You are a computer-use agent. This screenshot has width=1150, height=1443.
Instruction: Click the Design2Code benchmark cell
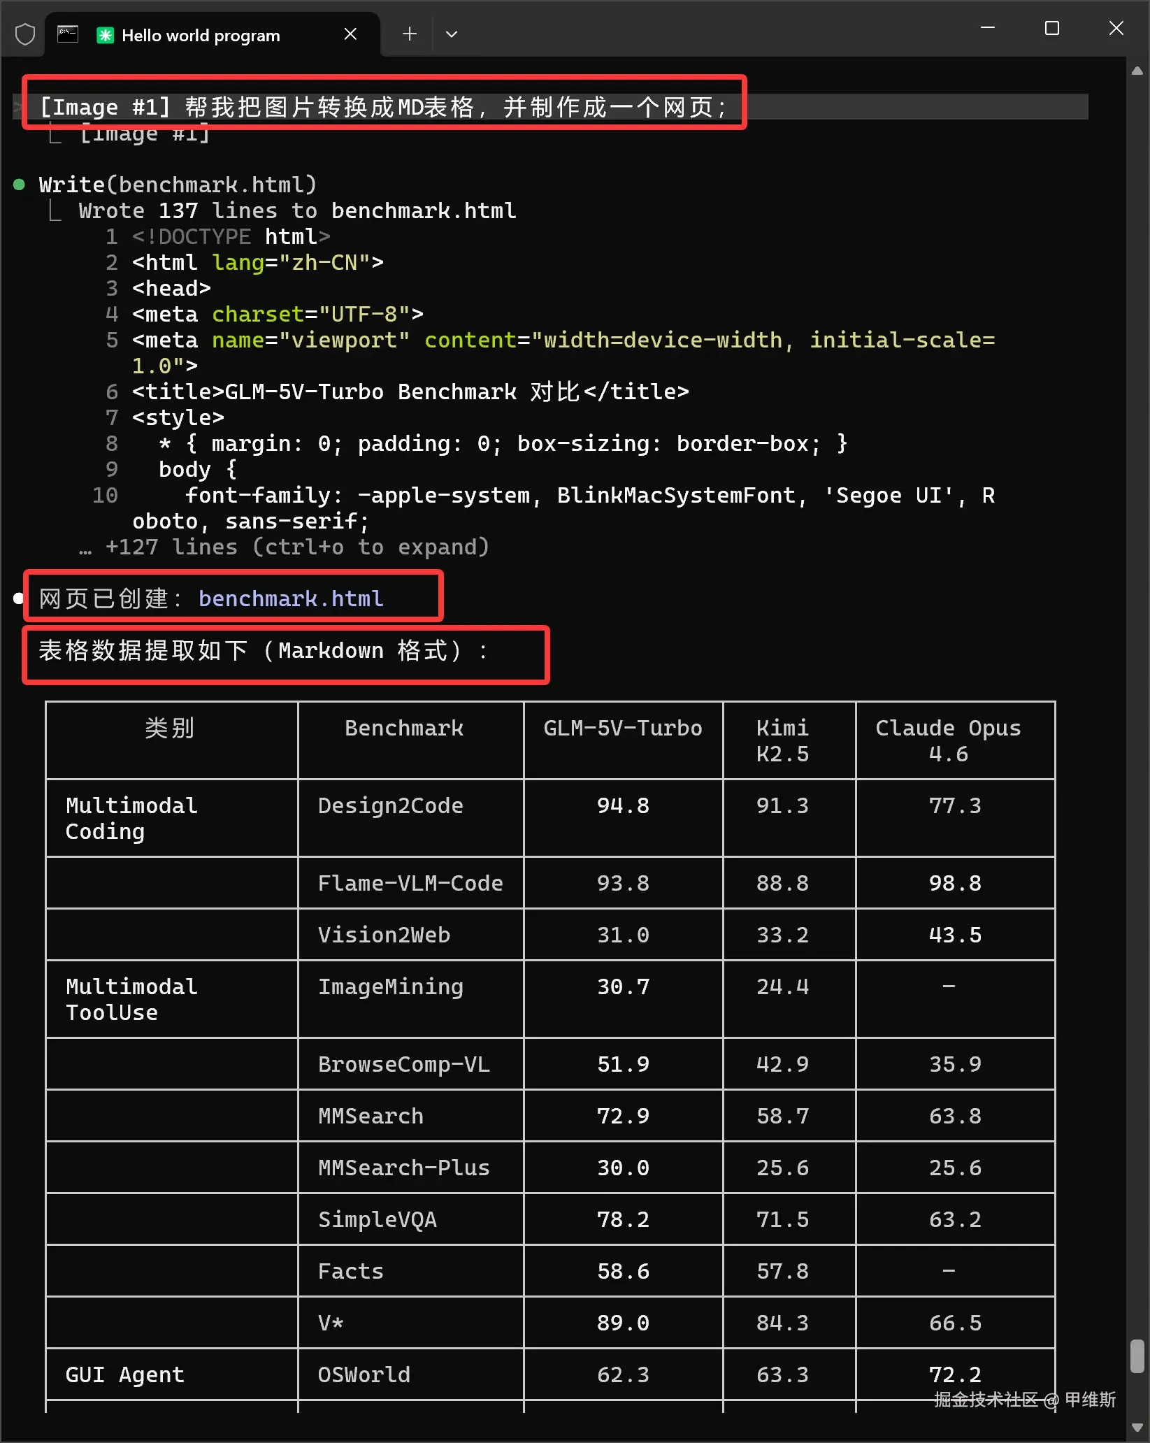410,818
